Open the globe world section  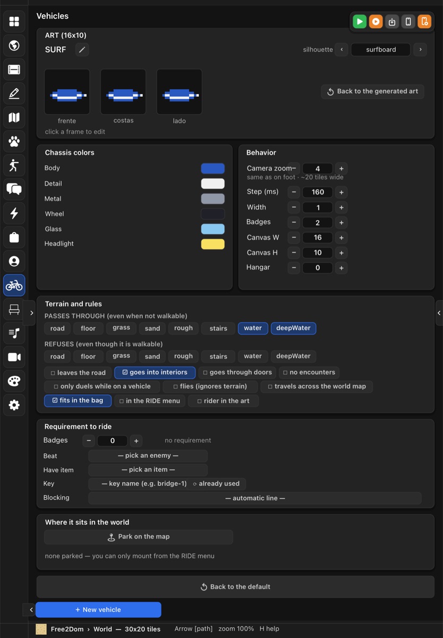(x=14, y=46)
